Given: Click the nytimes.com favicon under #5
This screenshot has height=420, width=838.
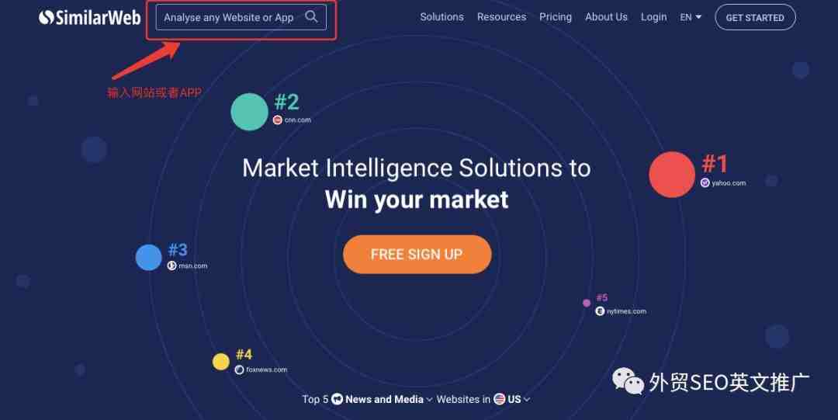Looking at the screenshot, I should coord(600,311).
